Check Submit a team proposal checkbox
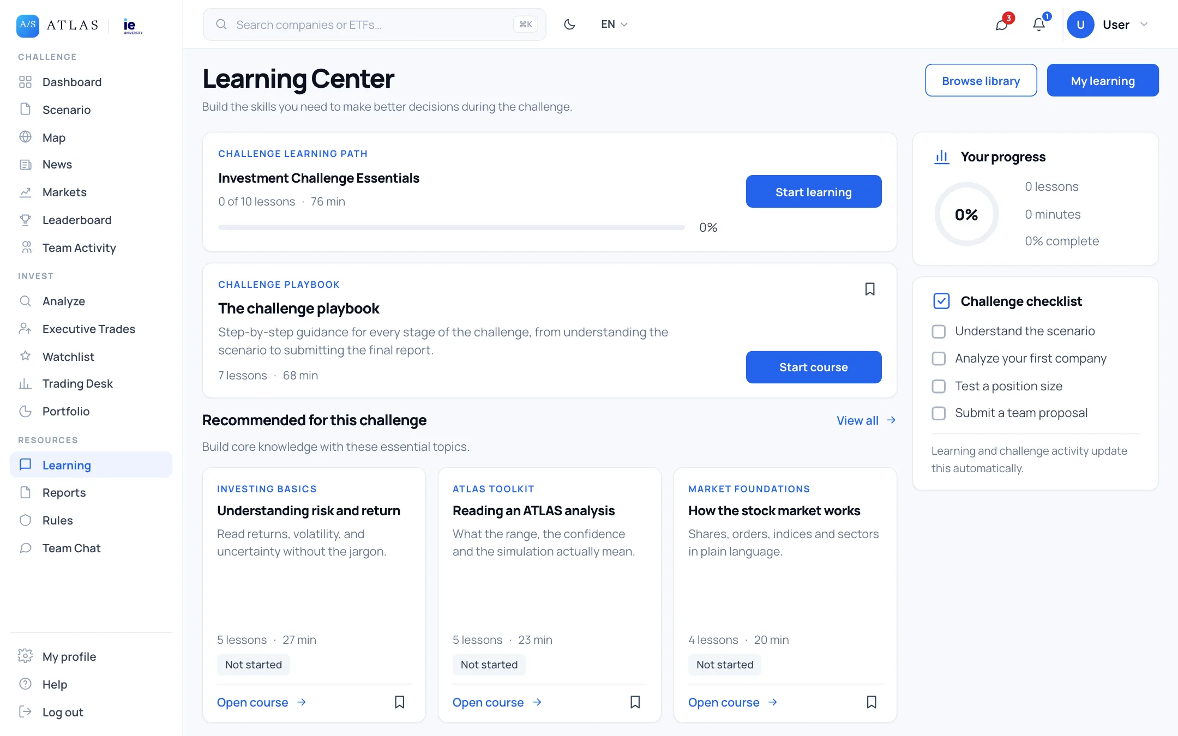 point(939,413)
